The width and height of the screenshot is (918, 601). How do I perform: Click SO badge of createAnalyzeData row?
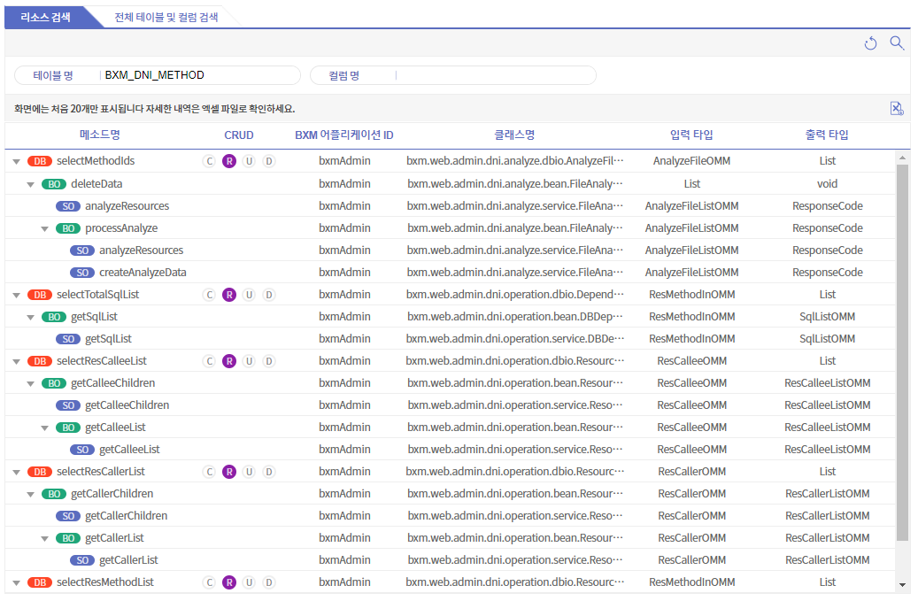click(x=82, y=273)
